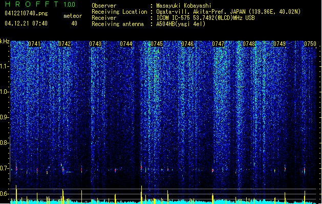Click the kHz axis unit label
The width and height of the screenshot is (322, 204).
[x=5, y=41]
